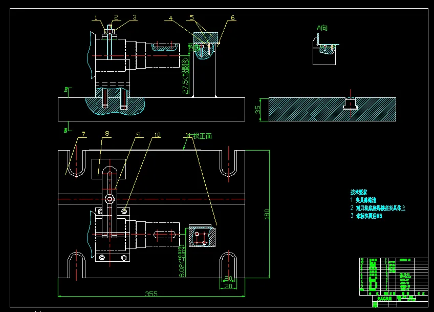The width and height of the screenshot is (434, 312).
Task: Select part balloon label 10
Action: coord(157,135)
